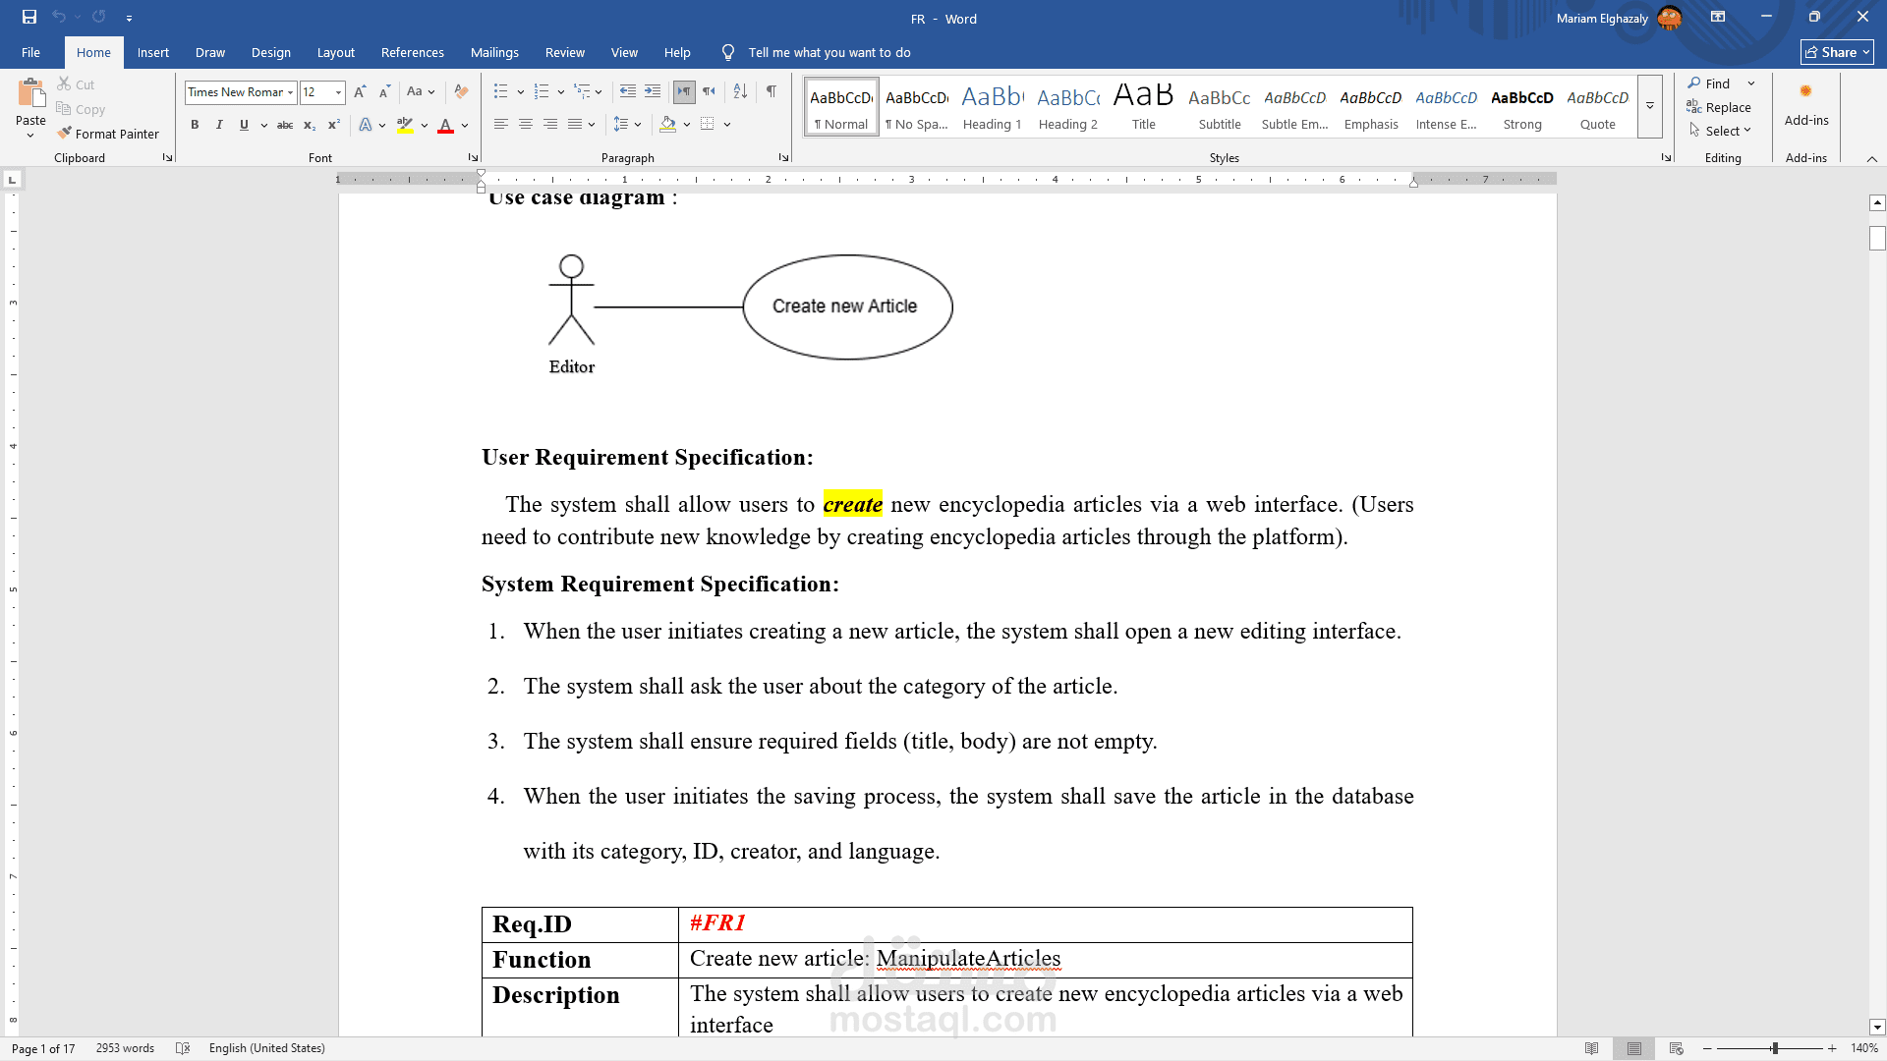This screenshot has width=1887, height=1061.
Task: Cut the selected text
Action: (76, 84)
